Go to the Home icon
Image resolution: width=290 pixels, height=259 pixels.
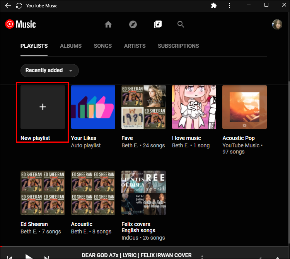point(108,24)
